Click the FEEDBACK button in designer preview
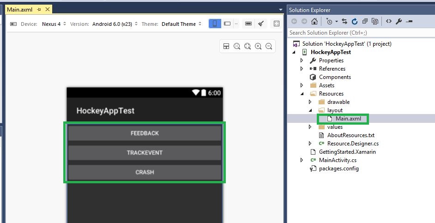The width and height of the screenshot is (435, 223). (145, 133)
